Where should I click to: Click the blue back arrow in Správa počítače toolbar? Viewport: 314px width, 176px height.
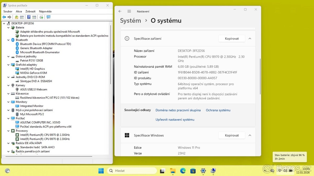[x=4, y=17]
